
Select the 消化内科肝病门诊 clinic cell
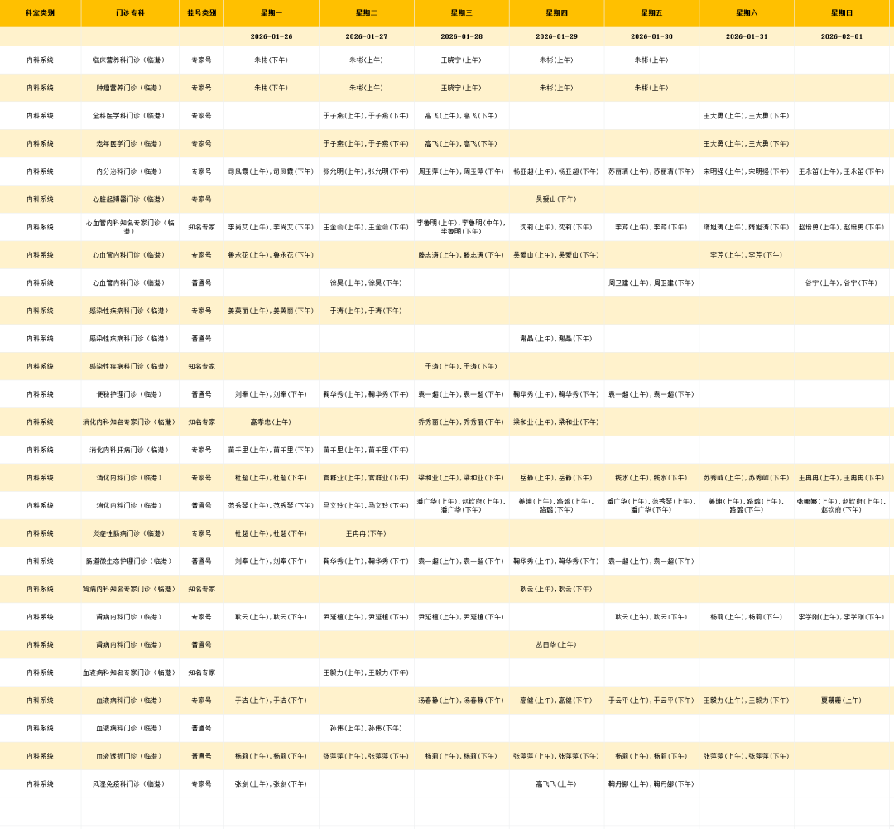tap(130, 450)
